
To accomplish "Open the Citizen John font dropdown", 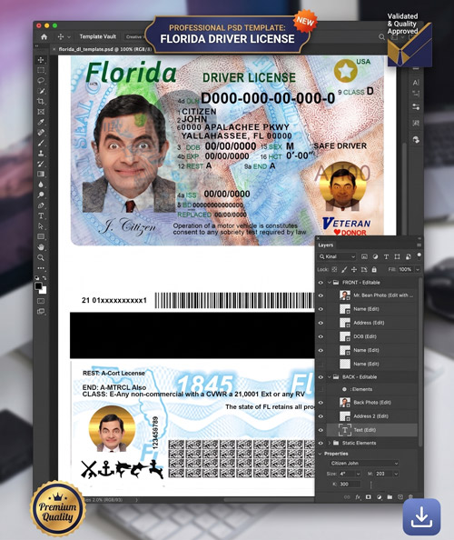I will pos(364,464).
